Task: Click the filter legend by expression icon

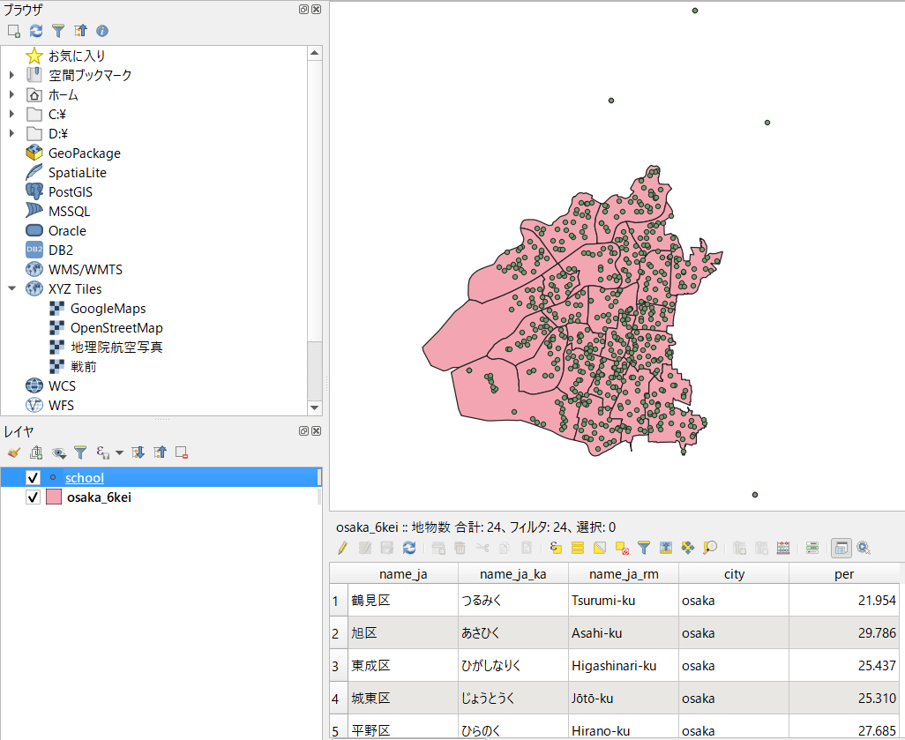Action: [102, 452]
